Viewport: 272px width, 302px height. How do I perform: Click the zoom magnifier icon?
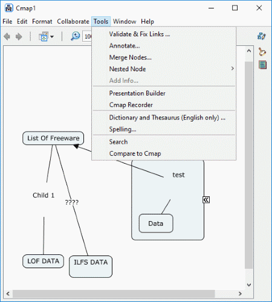click(76, 36)
